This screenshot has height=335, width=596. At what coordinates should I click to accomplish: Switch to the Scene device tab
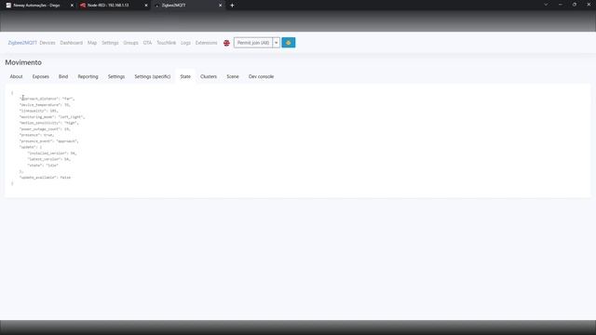coord(233,76)
